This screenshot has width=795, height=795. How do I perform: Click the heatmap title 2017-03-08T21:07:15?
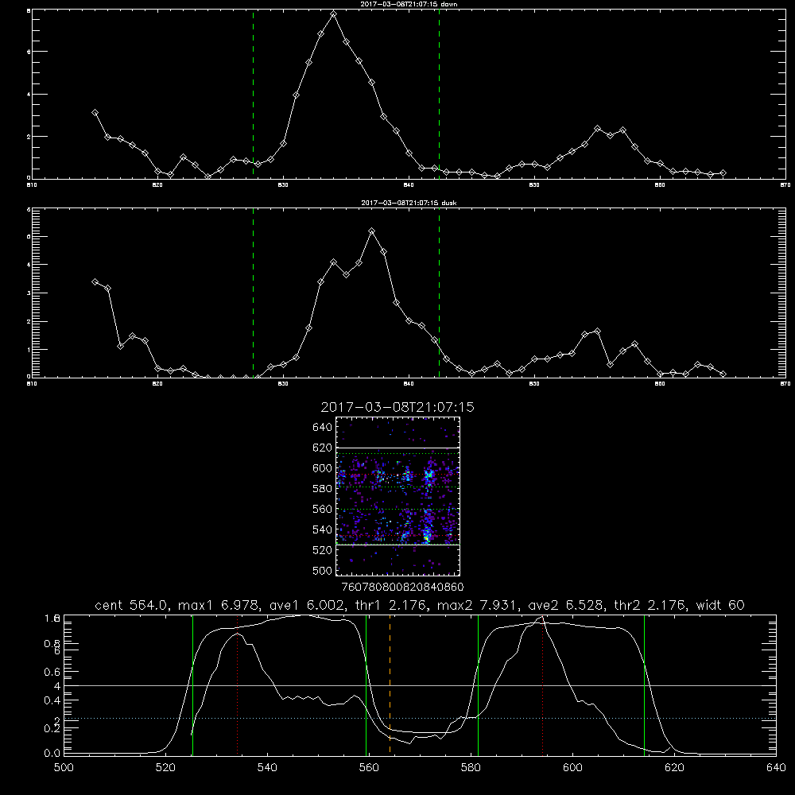click(397, 407)
